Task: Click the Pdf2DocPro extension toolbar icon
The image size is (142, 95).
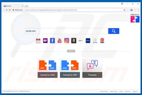Action: click(131, 10)
